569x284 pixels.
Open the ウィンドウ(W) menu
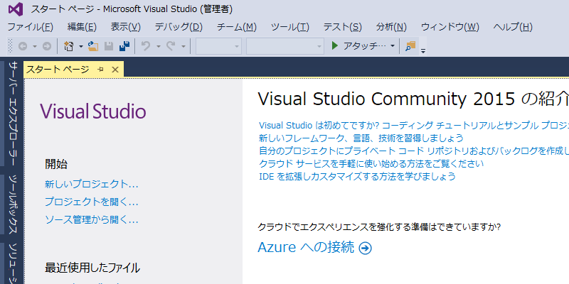[450, 27]
